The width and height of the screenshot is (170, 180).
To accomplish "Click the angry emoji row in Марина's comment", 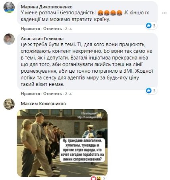I will coord(110,13).
